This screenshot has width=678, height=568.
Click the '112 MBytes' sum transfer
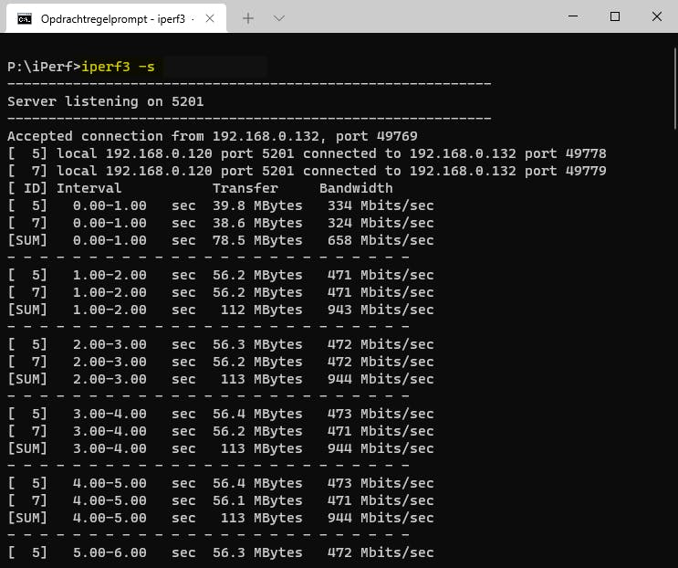[x=262, y=310]
